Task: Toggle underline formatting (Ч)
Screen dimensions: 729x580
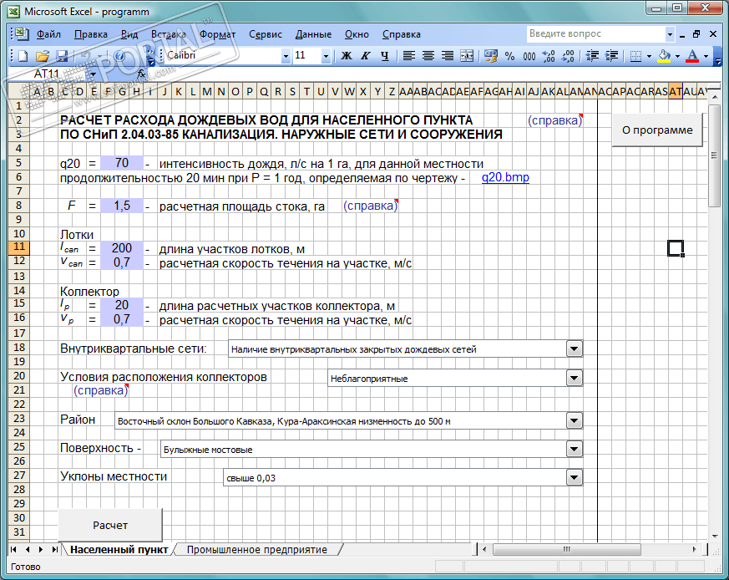Action: pyautogui.click(x=384, y=56)
